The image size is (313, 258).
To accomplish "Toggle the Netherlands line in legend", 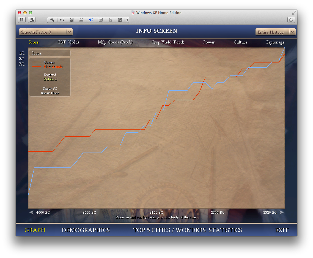I will (x=53, y=67).
